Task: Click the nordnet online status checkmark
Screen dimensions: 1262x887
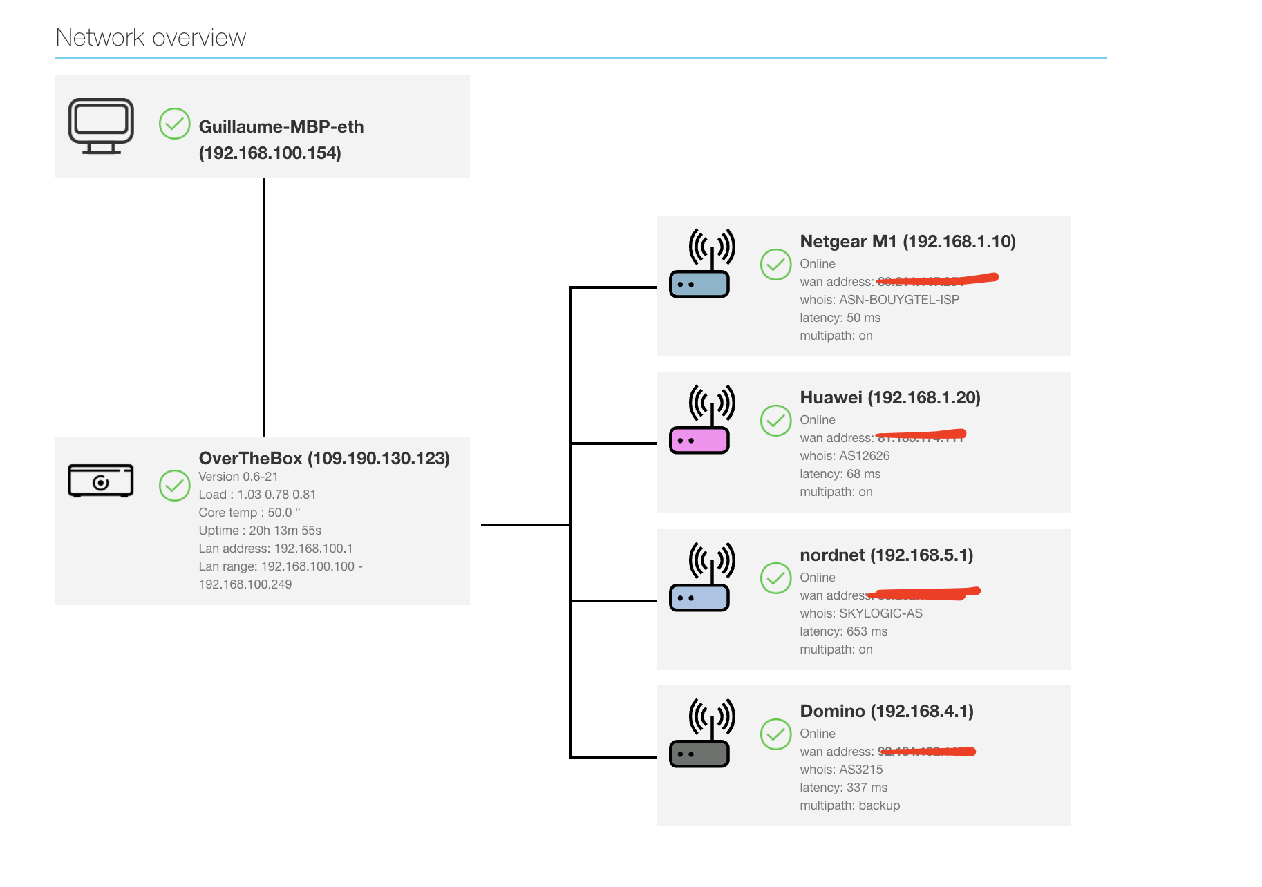Action: tap(776, 578)
